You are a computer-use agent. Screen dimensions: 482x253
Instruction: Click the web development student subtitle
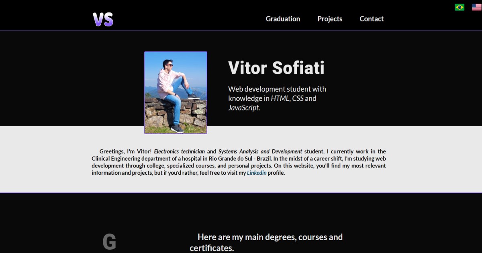277,98
